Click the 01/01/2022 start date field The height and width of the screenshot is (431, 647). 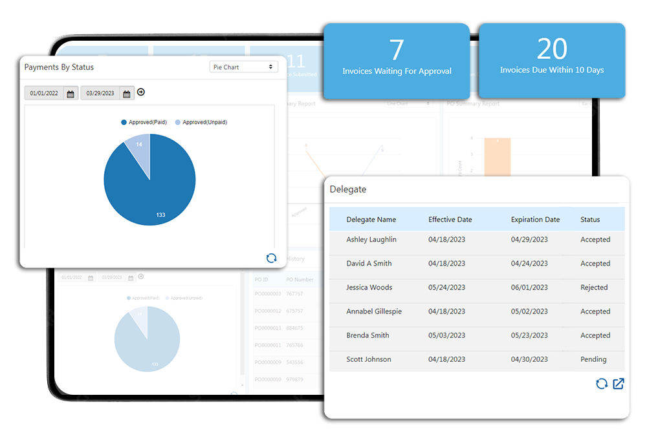(44, 94)
